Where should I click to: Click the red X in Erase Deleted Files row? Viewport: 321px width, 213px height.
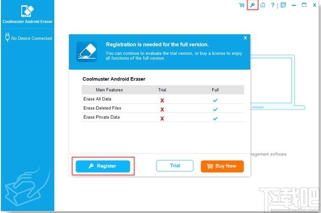[x=162, y=109]
